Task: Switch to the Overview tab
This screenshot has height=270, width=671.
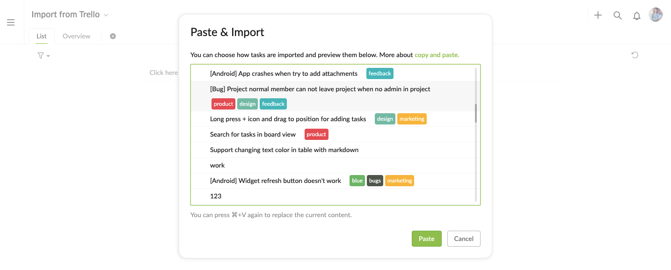Action: [76, 36]
